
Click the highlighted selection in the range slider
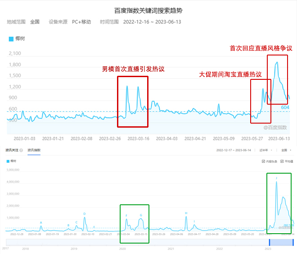pyautogui.click(x=281, y=242)
